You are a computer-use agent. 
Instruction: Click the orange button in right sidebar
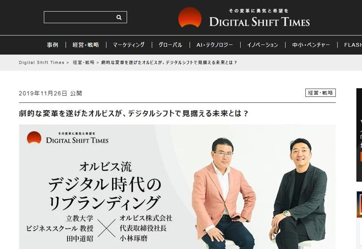pos(361,157)
